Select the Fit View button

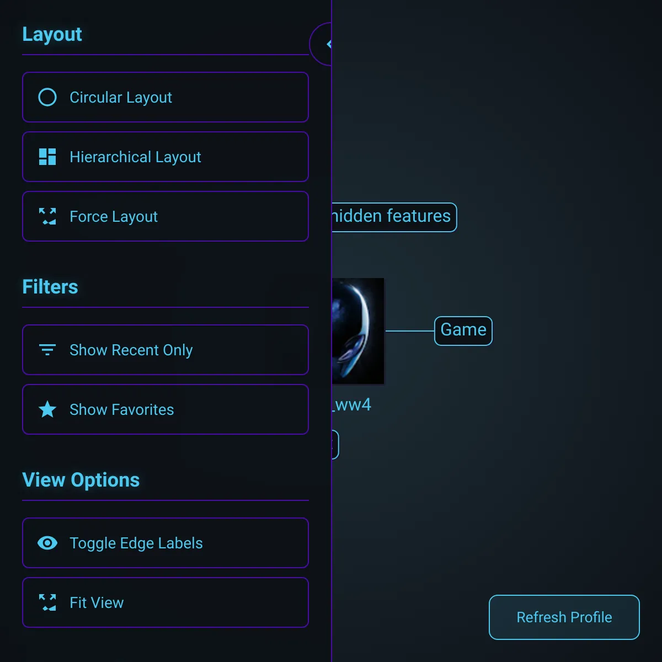pyautogui.click(x=165, y=602)
